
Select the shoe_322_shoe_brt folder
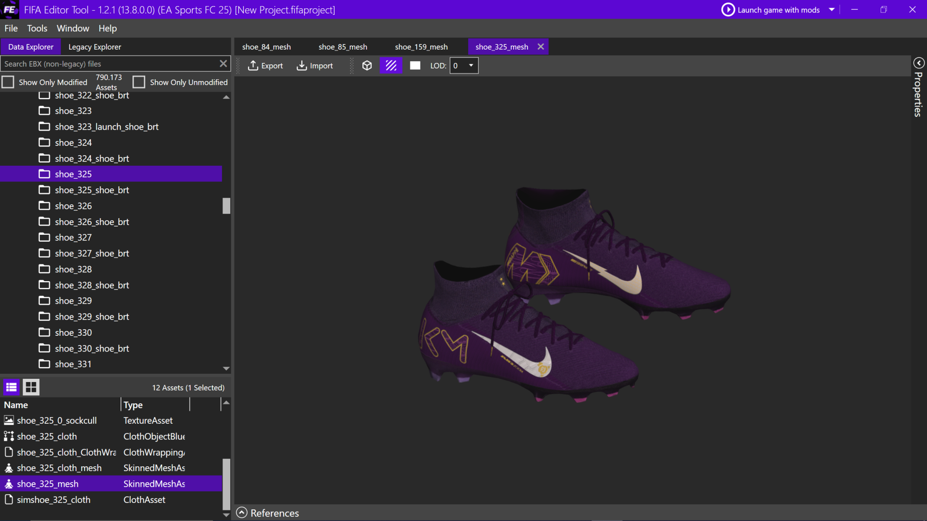pyautogui.click(x=92, y=96)
